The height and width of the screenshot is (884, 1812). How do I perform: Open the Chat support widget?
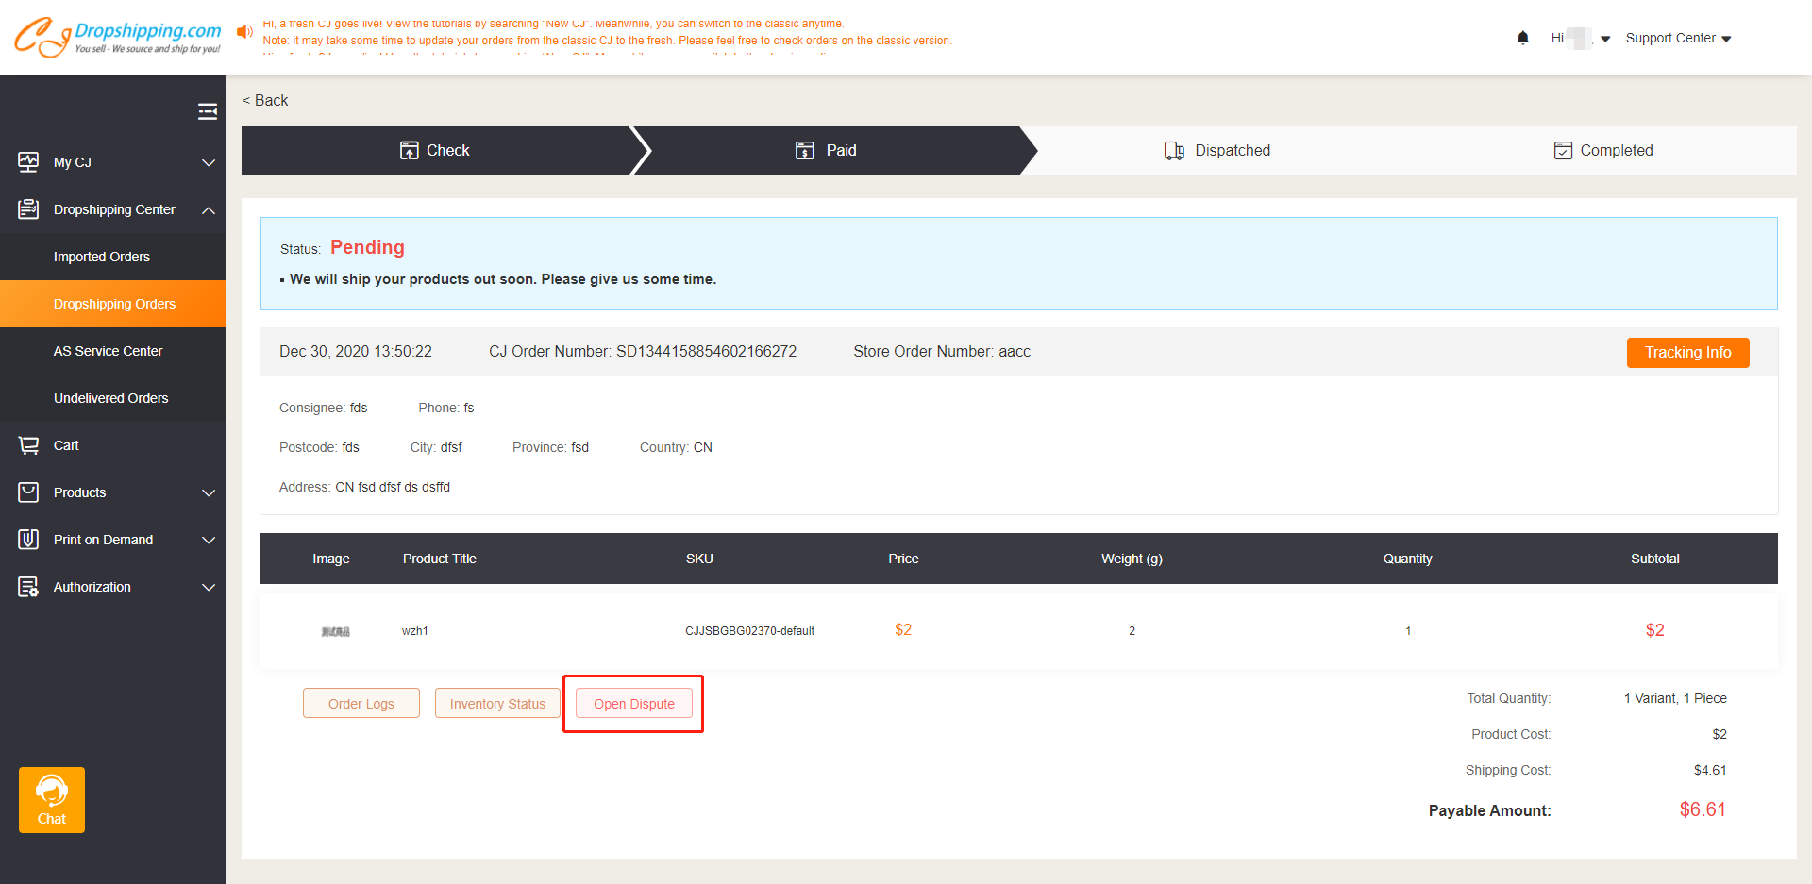[x=52, y=800]
